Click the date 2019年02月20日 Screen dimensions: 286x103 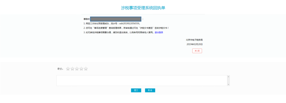(x=195, y=44)
